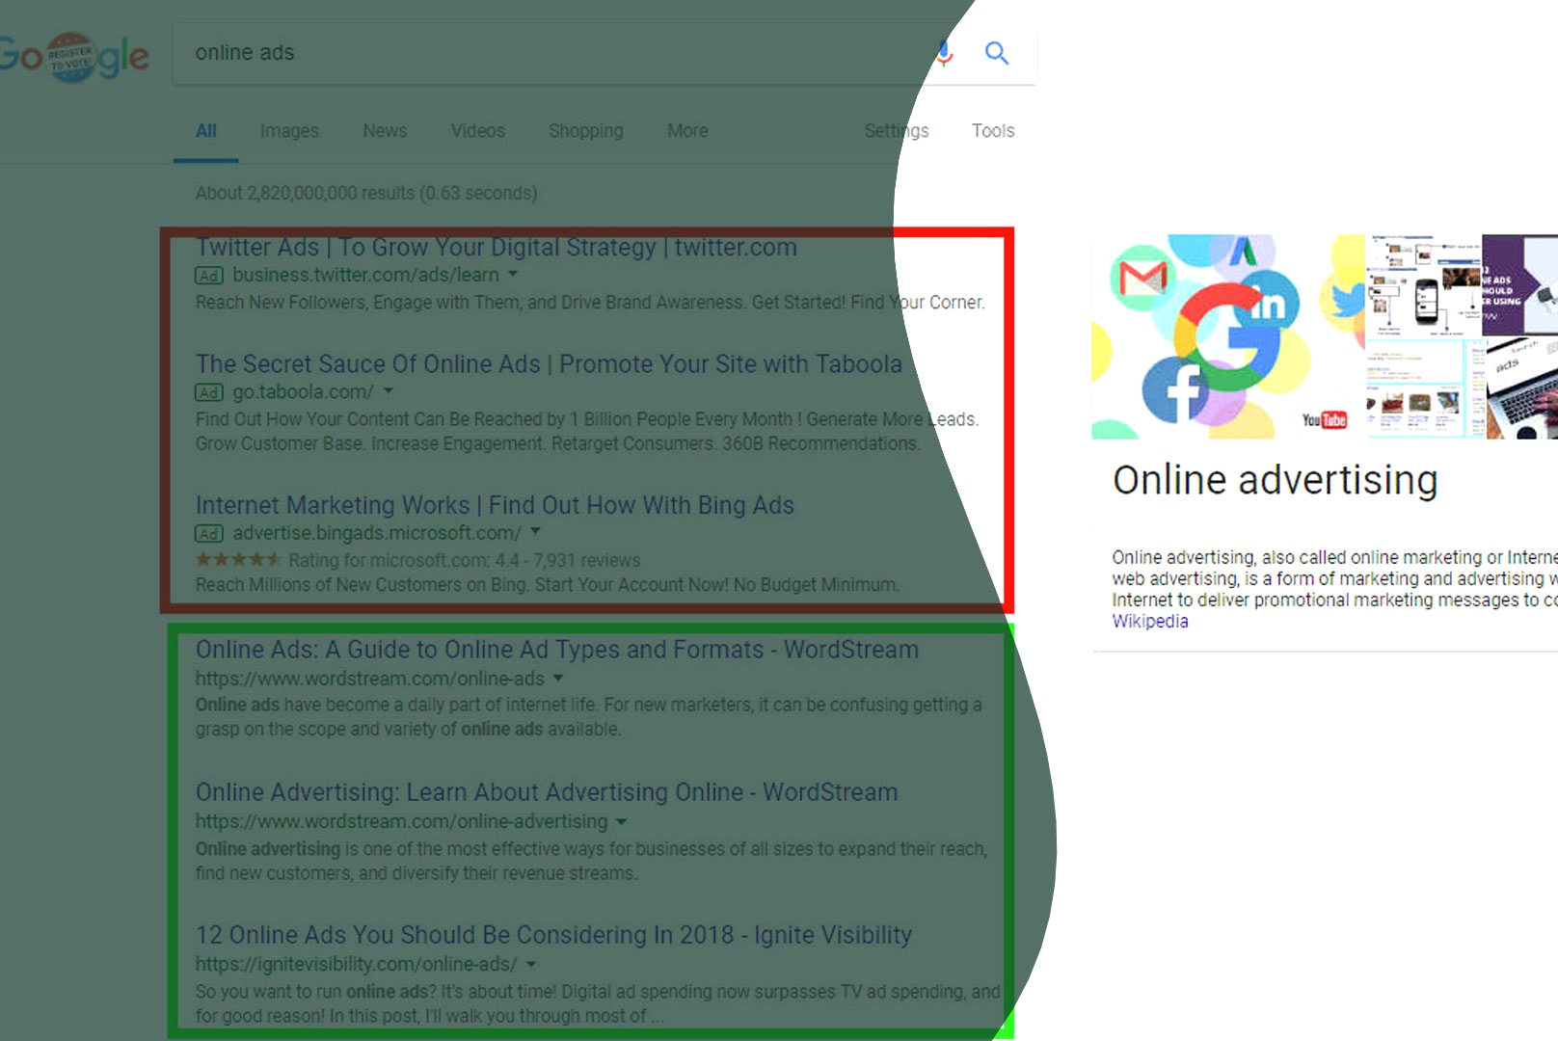Expand arrow beside ignitevisibility.com/online-ads URL
Screen dimensions: 1558x1041
pyautogui.click(x=530, y=964)
